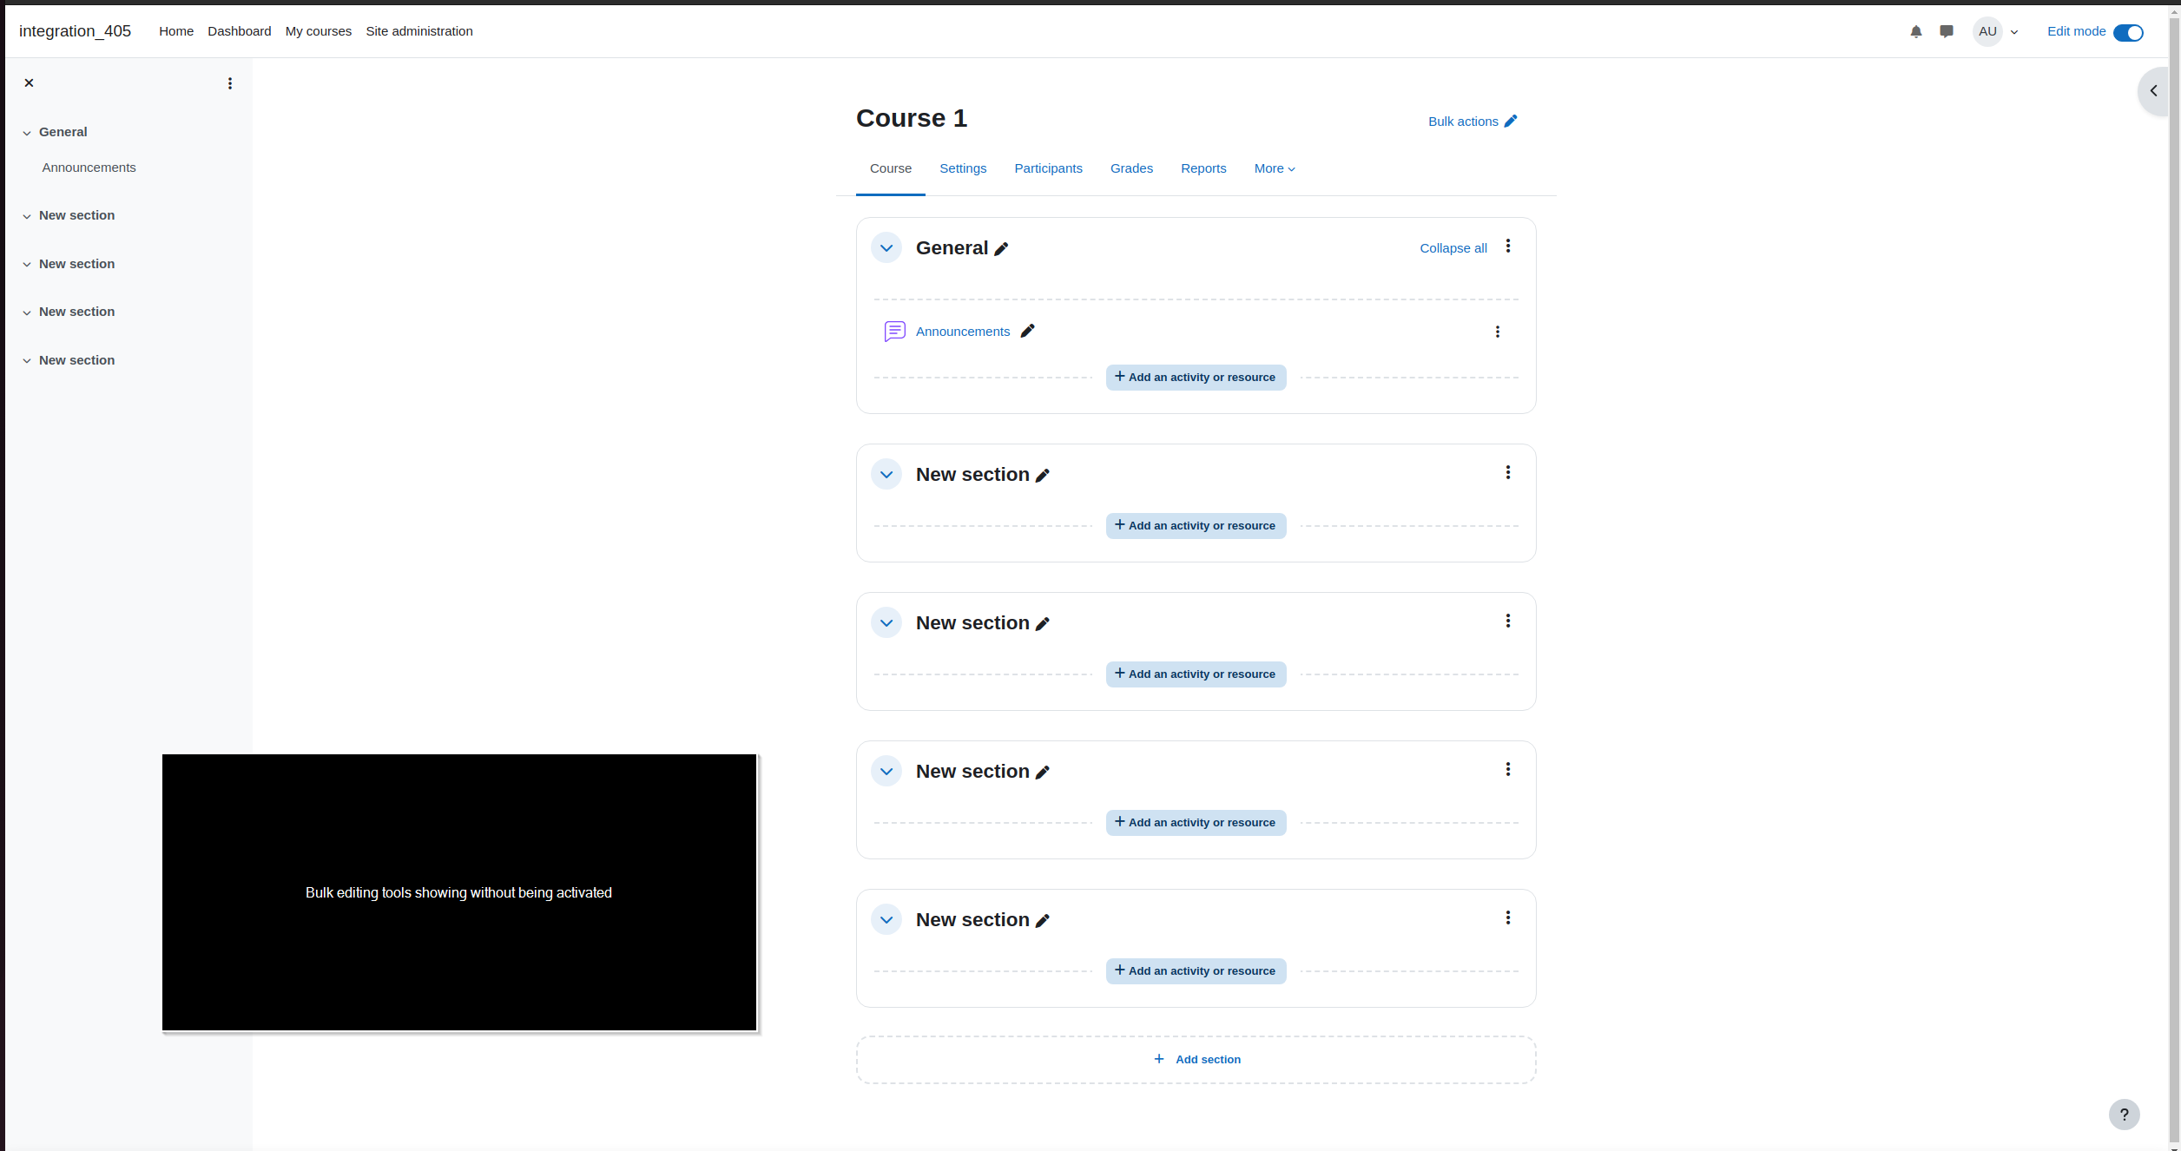Expand the More tab dropdown
Image resolution: width=2181 pixels, height=1151 pixels.
1275,168
